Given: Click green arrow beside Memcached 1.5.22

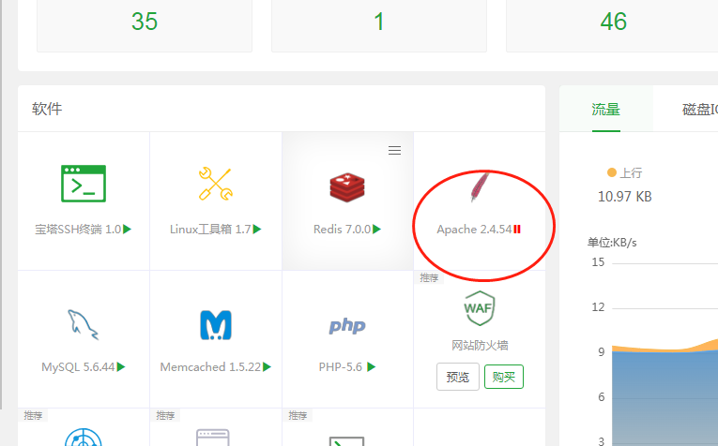Looking at the screenshot, I should (x=267, y=366).
